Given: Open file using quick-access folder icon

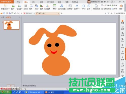Looking at the screenshot, I should pos(2,13).
